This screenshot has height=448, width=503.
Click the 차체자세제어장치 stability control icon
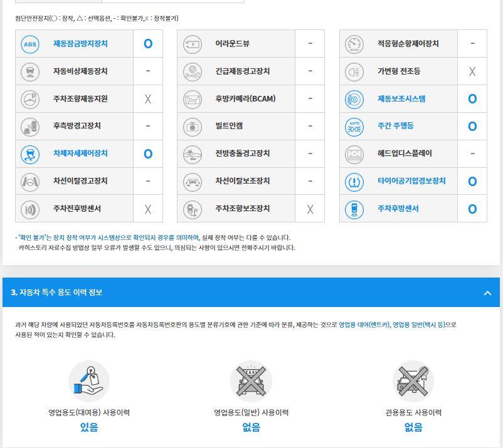pos(30,154)
